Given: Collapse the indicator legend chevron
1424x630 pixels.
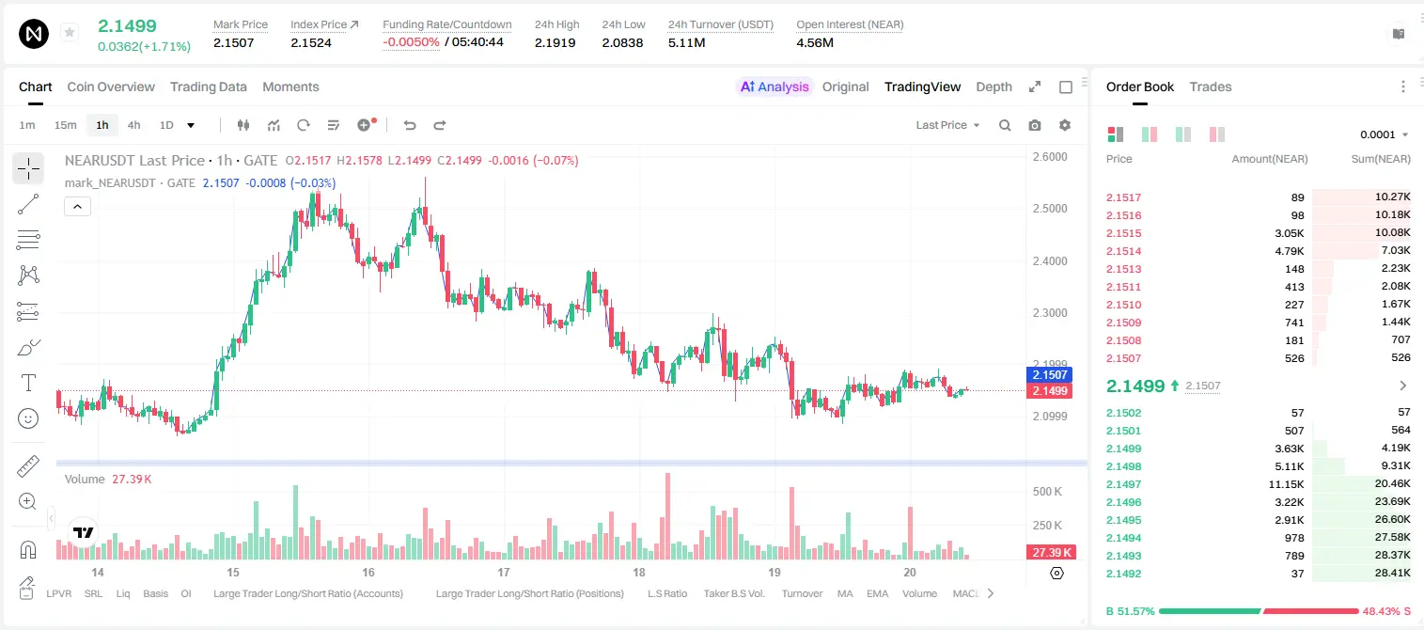Looking at the screenshot, I should pos(77,207).
